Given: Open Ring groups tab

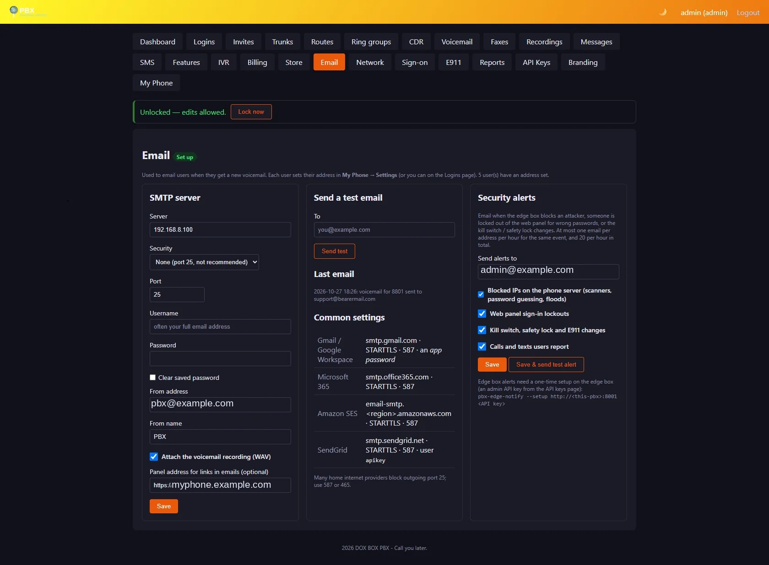Looking at the screenshot, I should [x=371, y=42].
